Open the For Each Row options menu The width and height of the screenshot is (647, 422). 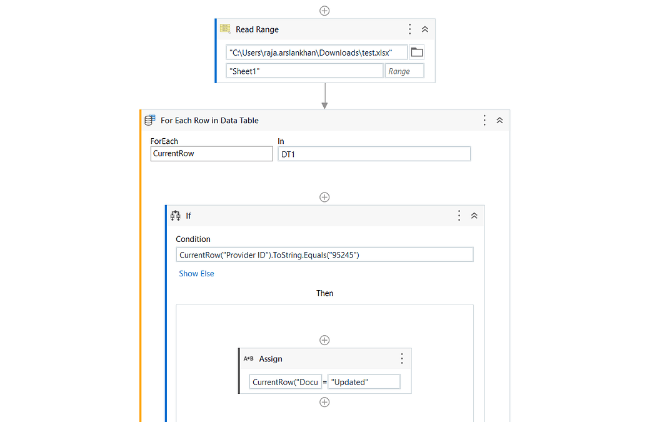click(484, 121)
